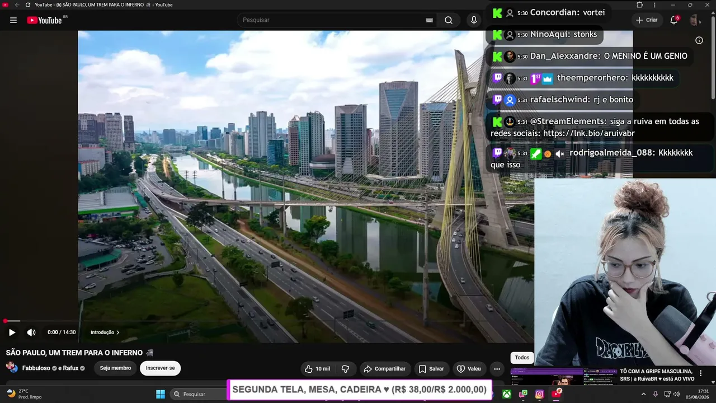The height and width of the screenshot is (403, 716).
Task: Play the video
Action: pos(12,332)
